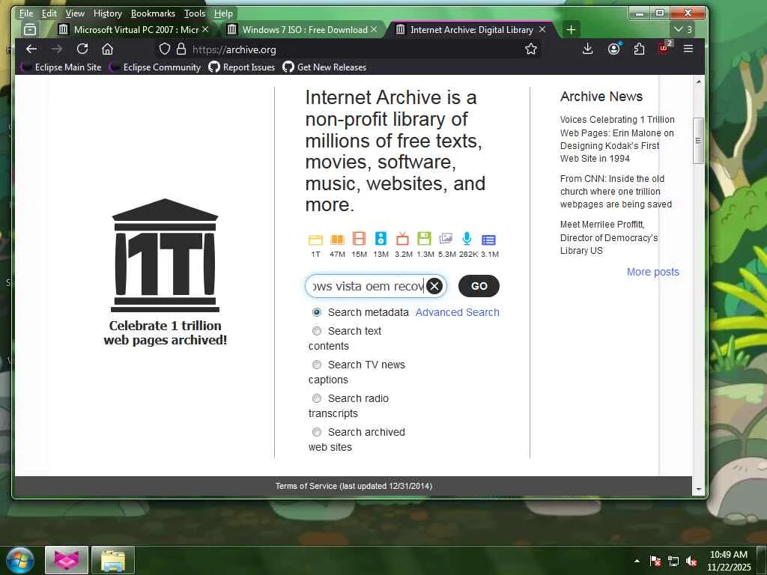Select Search text contents option
The image size is (767, 575).
click(x=317, y=331)
